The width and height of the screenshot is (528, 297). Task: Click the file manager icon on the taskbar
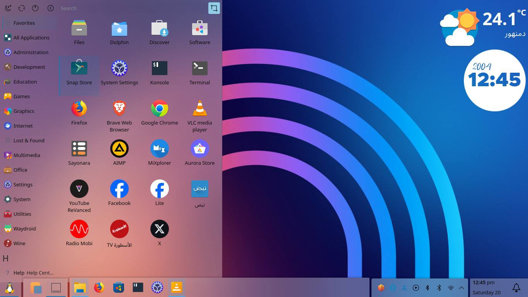pyautogui.click(x=80, y=288)
